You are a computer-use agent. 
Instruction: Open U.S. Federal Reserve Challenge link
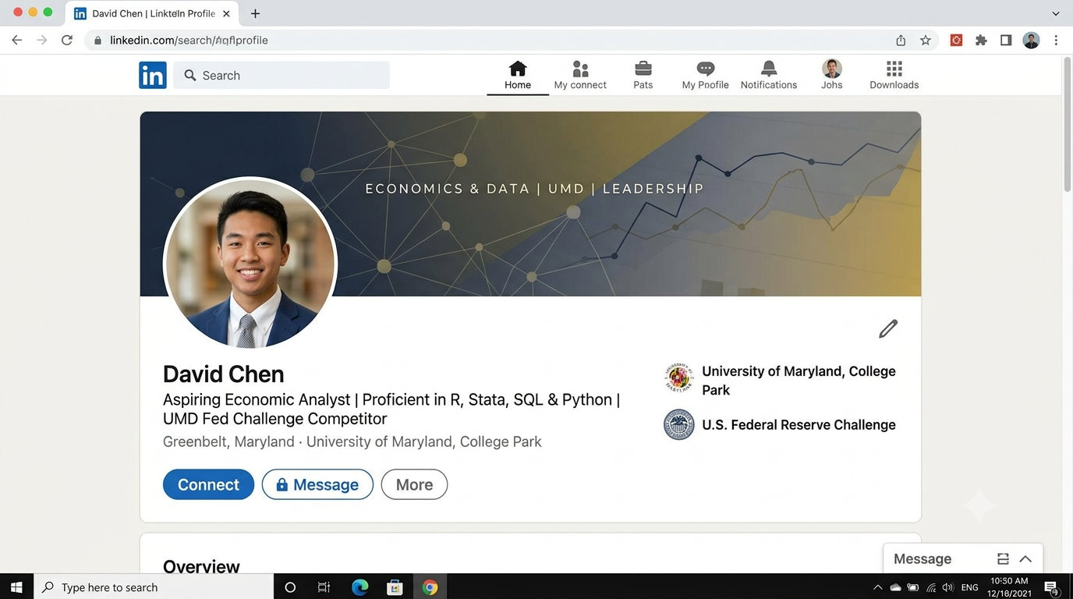799,425
